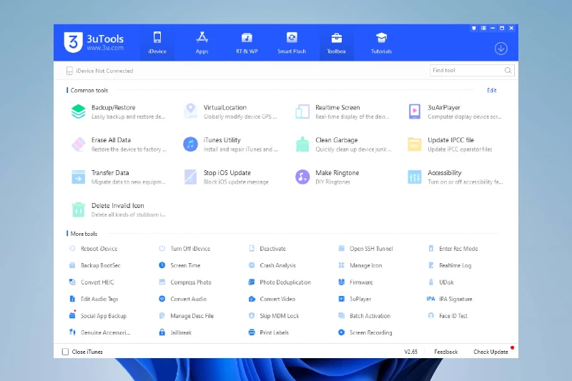Click the Convert Audio icon

[x=162, y=299]
